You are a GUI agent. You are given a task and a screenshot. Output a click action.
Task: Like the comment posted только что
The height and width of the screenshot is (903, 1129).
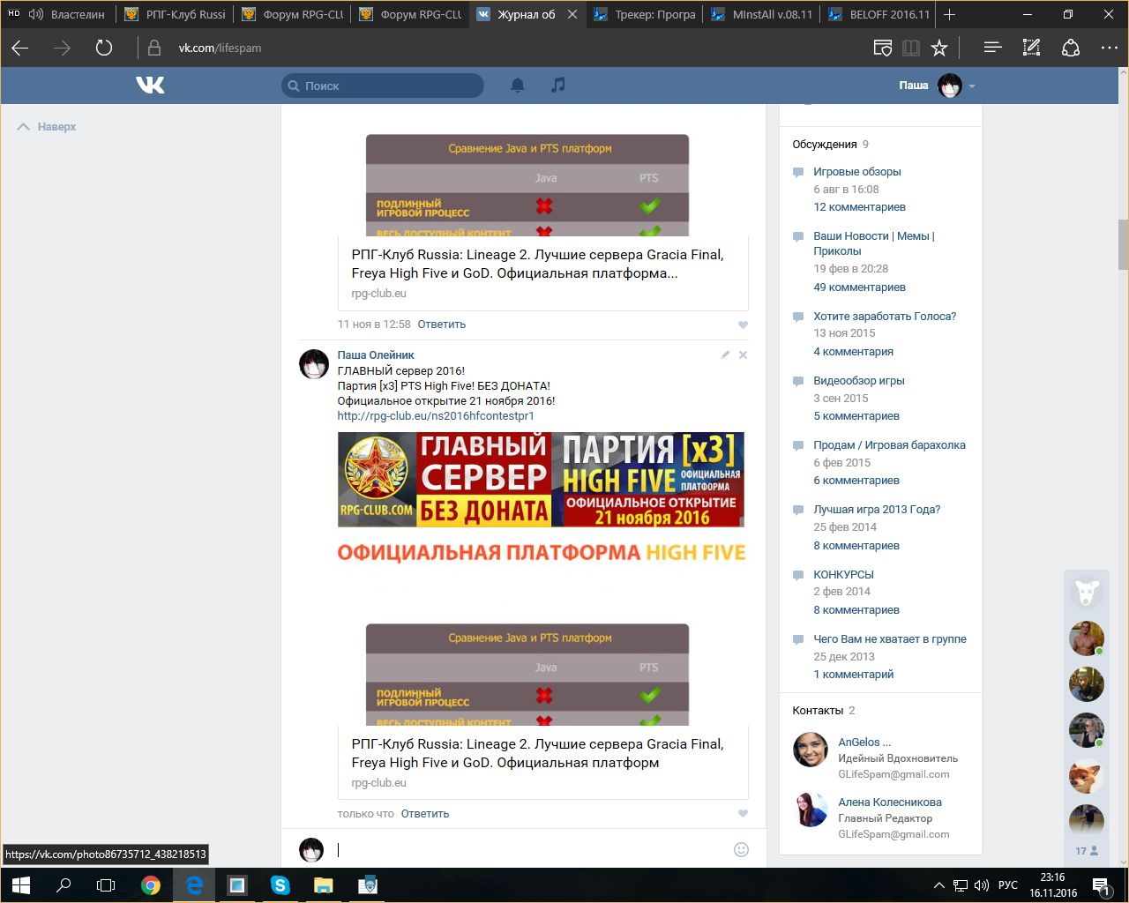tap(743, 814)
